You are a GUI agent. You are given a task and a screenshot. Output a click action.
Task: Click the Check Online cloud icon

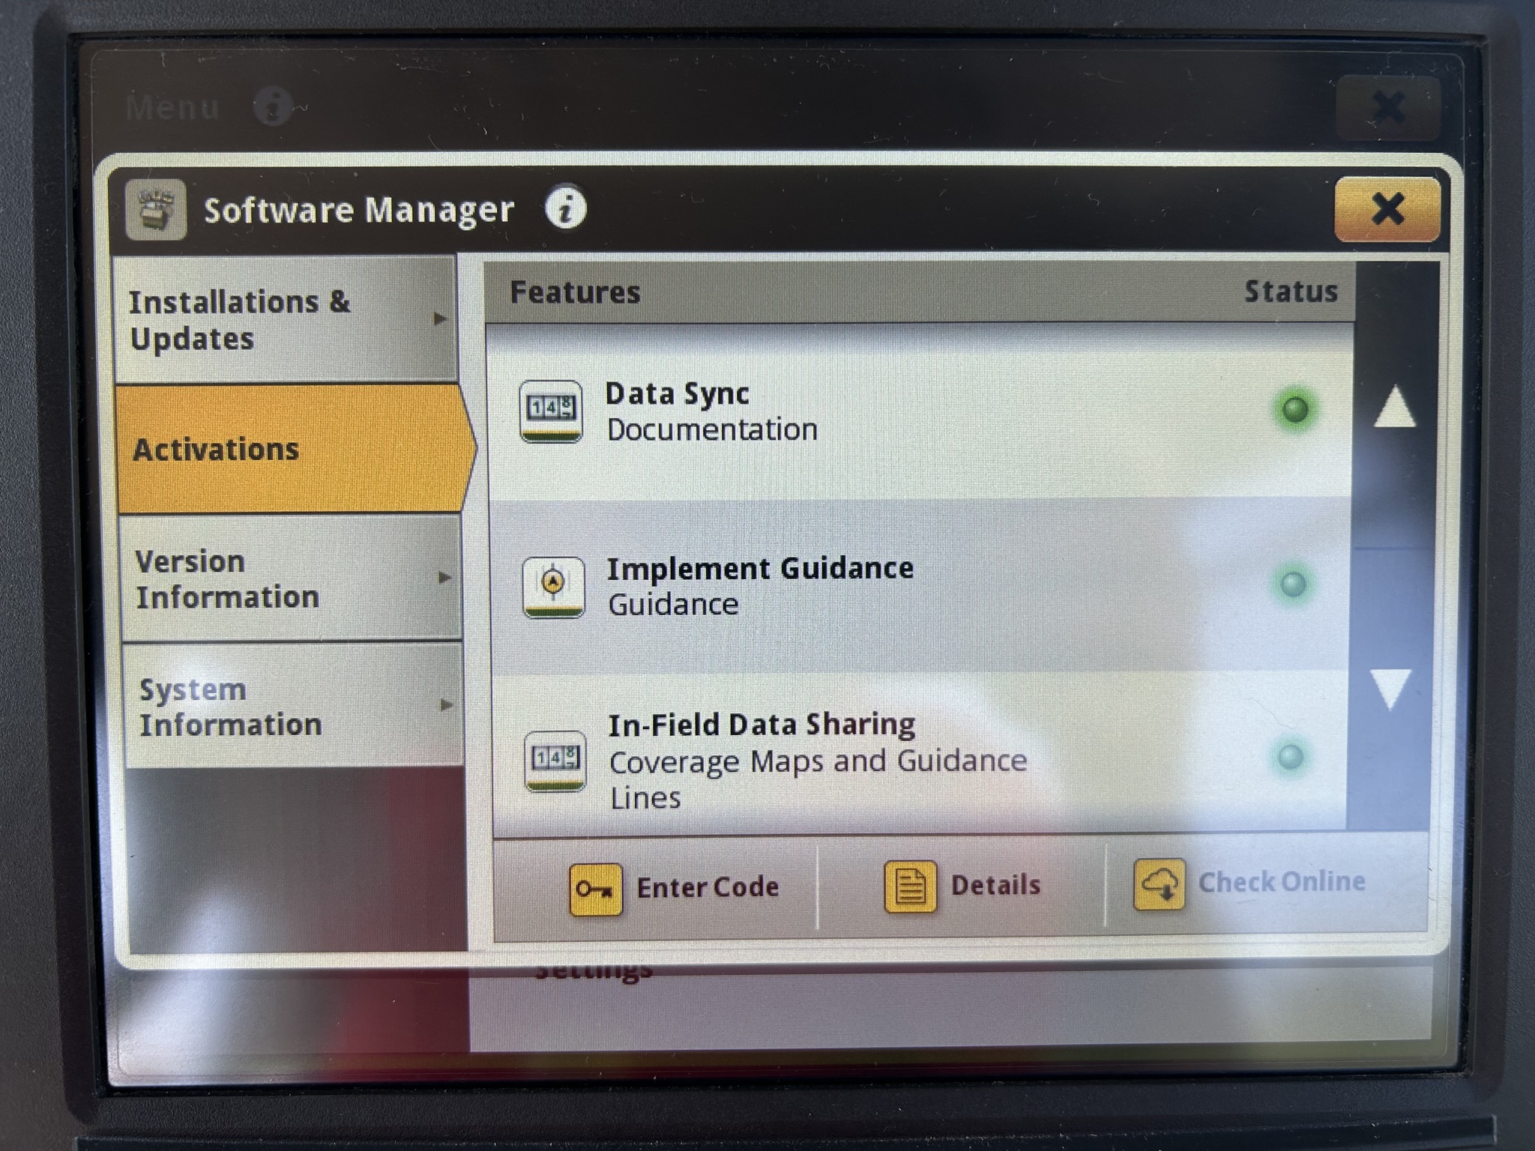1159,884
